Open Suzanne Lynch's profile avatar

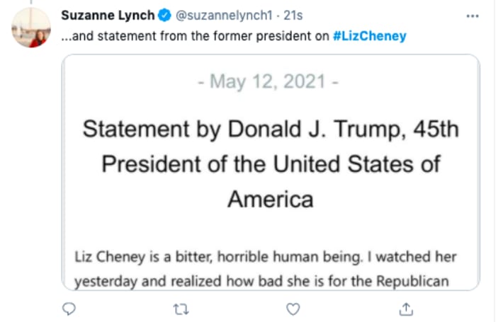point(30,29)
